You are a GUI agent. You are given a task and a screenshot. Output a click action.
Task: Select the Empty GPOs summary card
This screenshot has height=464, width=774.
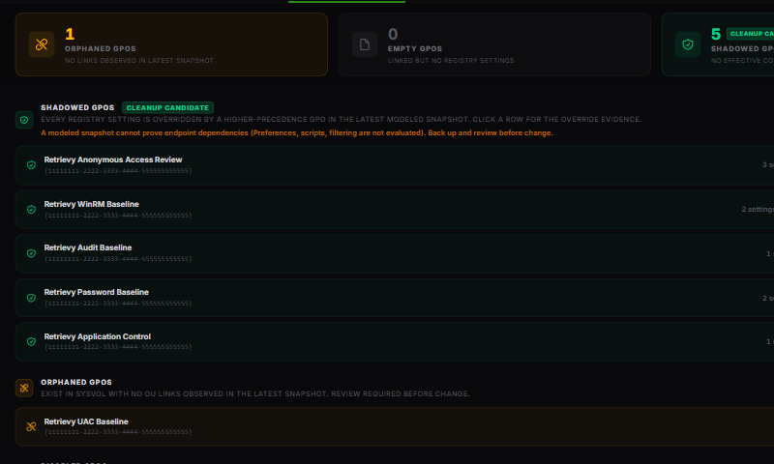pos(494,44)
